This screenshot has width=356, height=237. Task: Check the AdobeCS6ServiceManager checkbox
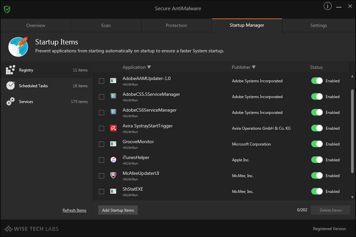click(x=102, y=113)
